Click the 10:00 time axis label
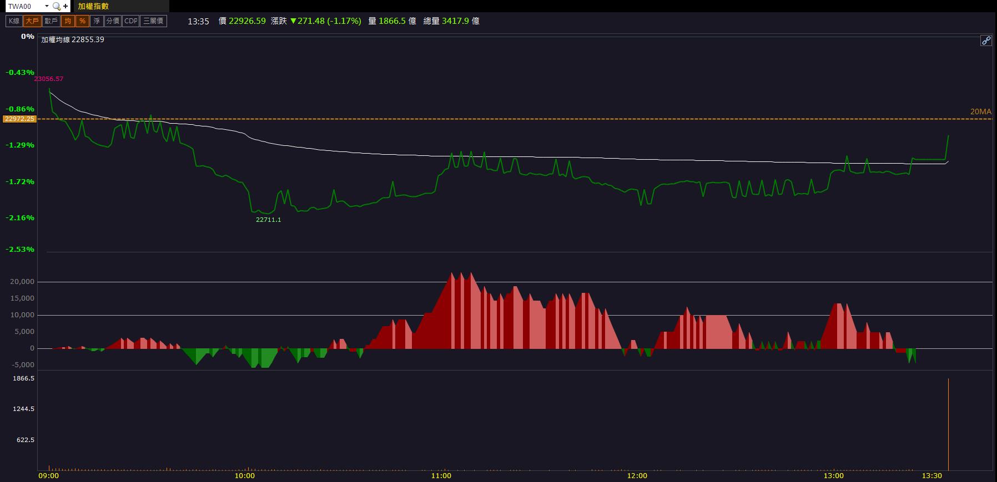This screenshot has height=482, width=997. (245, 476)
